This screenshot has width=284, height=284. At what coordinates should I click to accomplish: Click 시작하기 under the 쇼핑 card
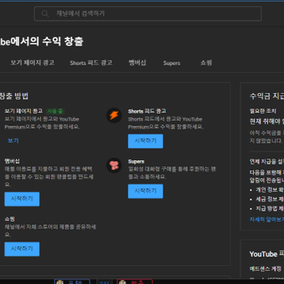[22, 248]
